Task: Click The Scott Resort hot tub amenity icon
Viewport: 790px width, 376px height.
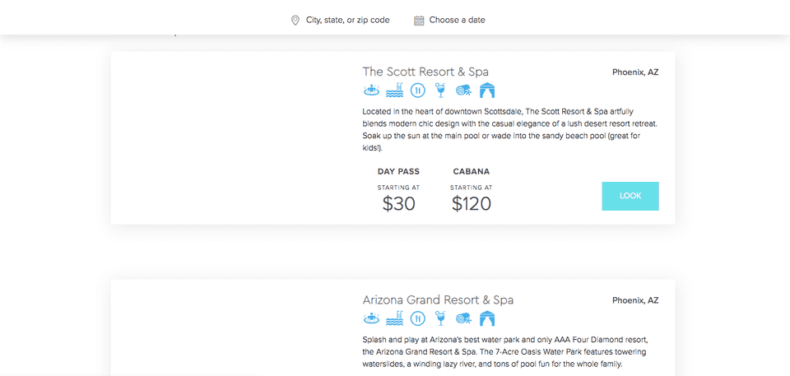Action: coord(371,91)
